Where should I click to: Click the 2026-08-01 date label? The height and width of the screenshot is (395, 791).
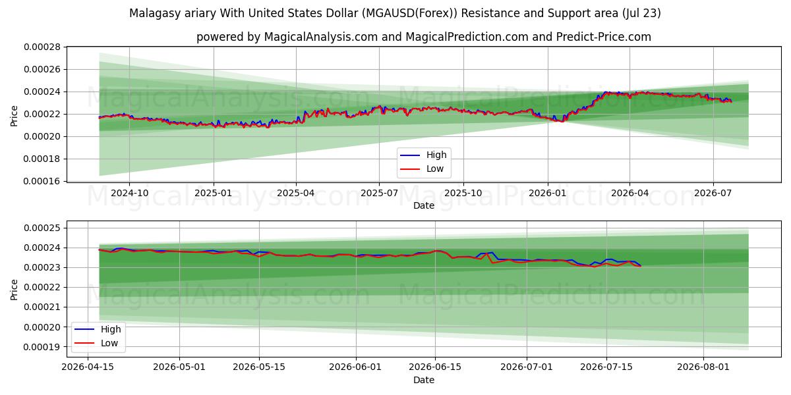click(x=704, y=367)
